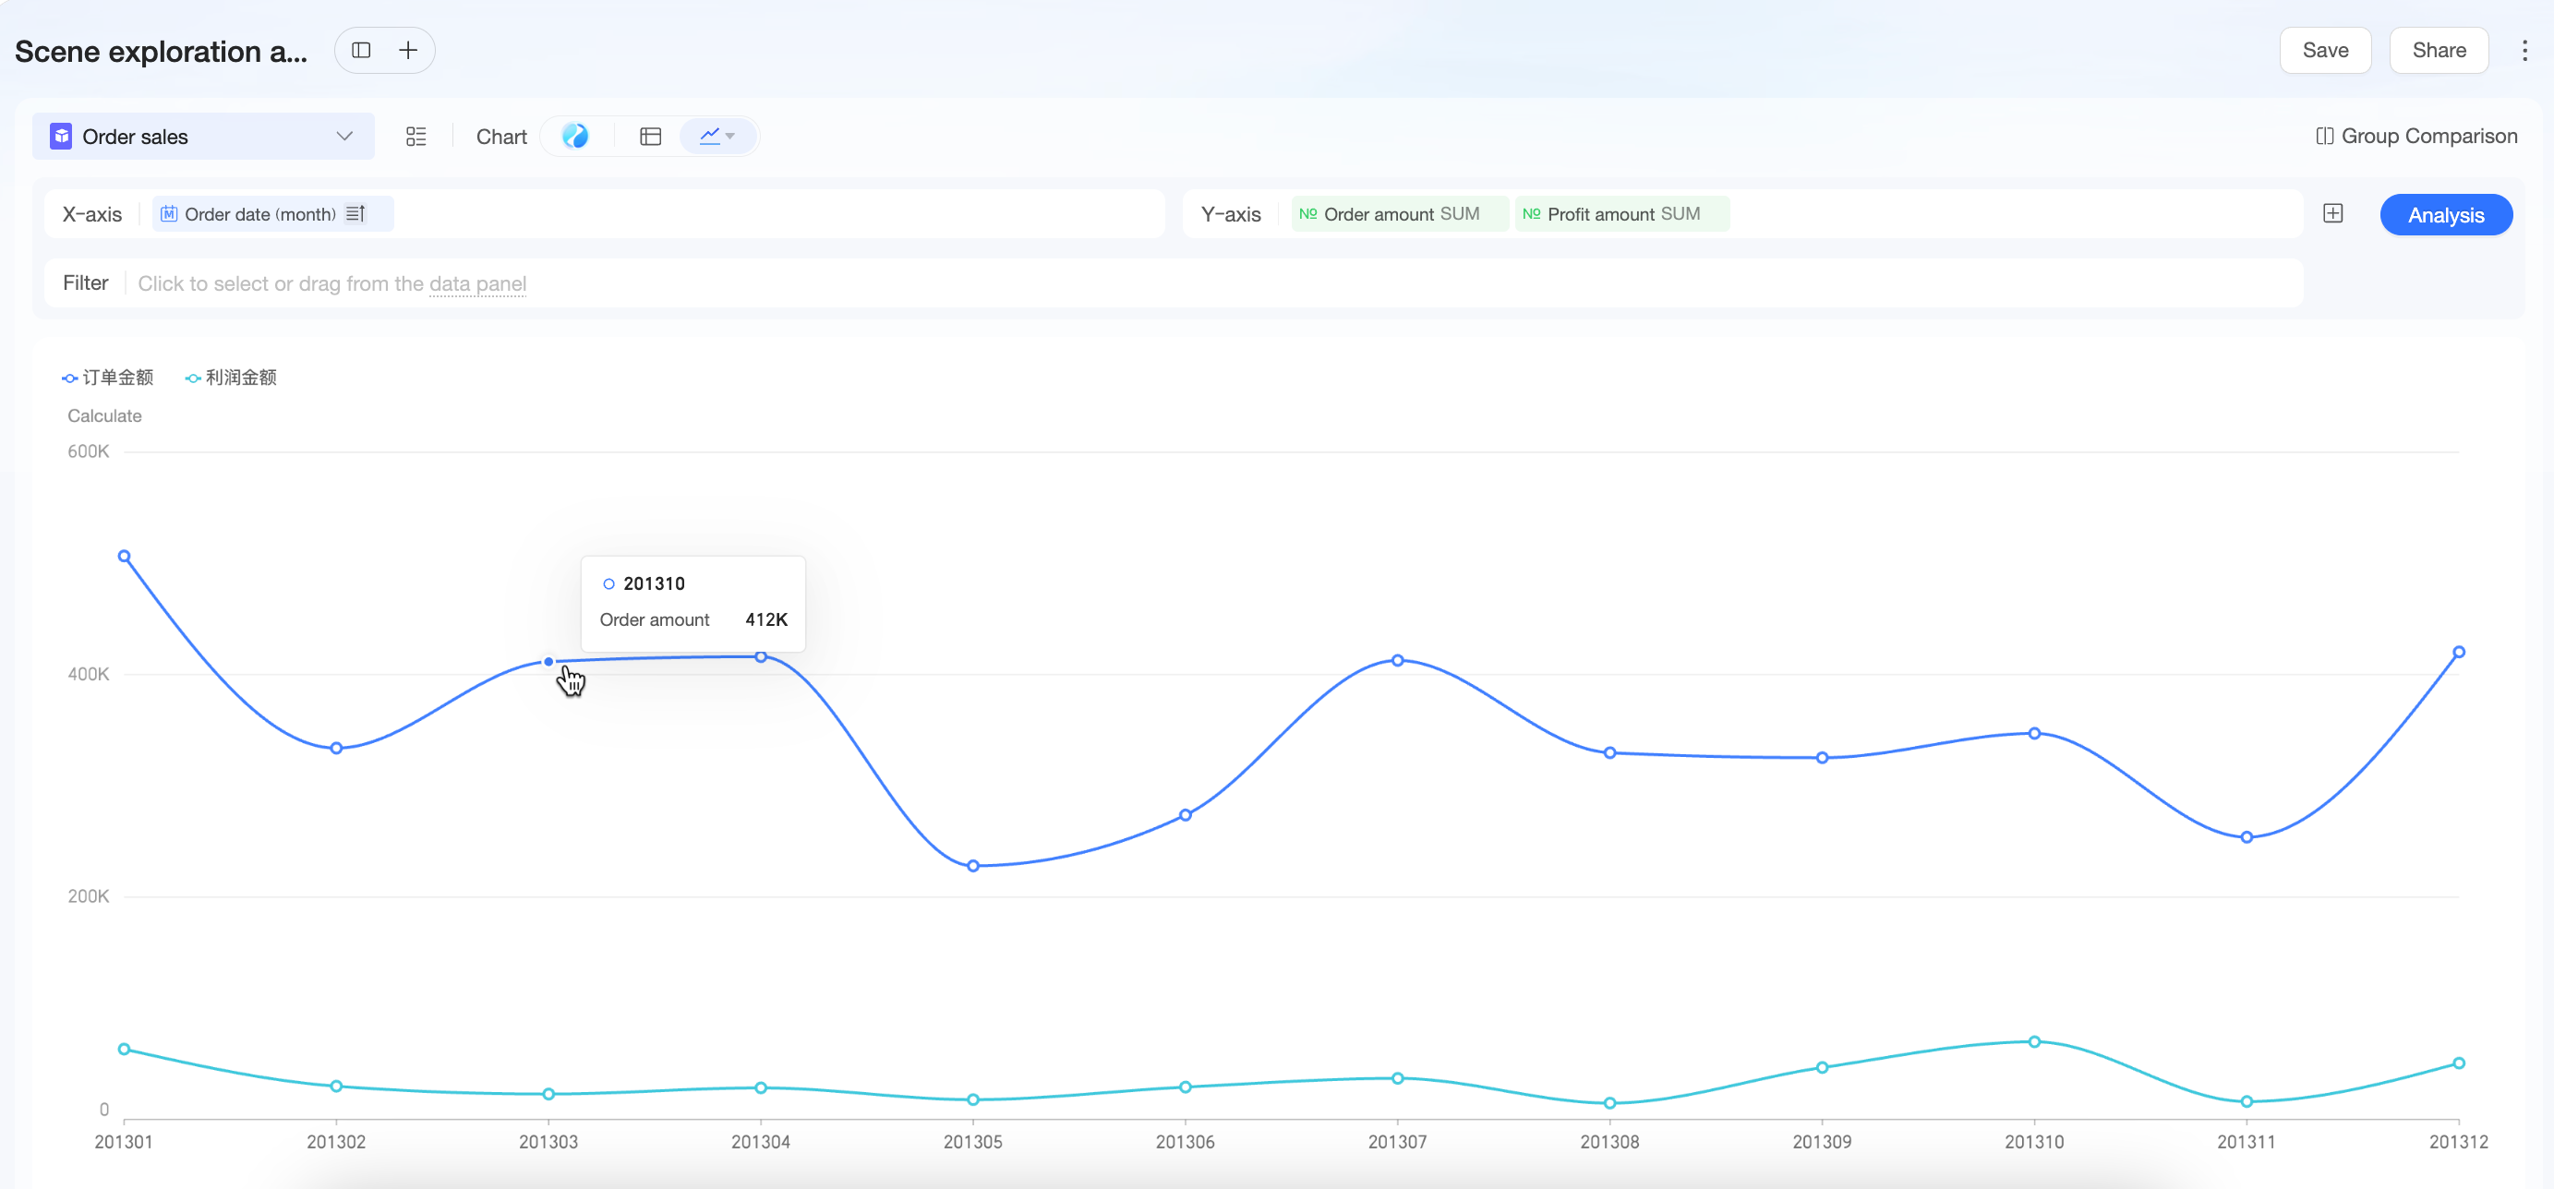2554x1189 pixels.
Task: Click the 201304 order amount data point
Action: pos(761,658)
